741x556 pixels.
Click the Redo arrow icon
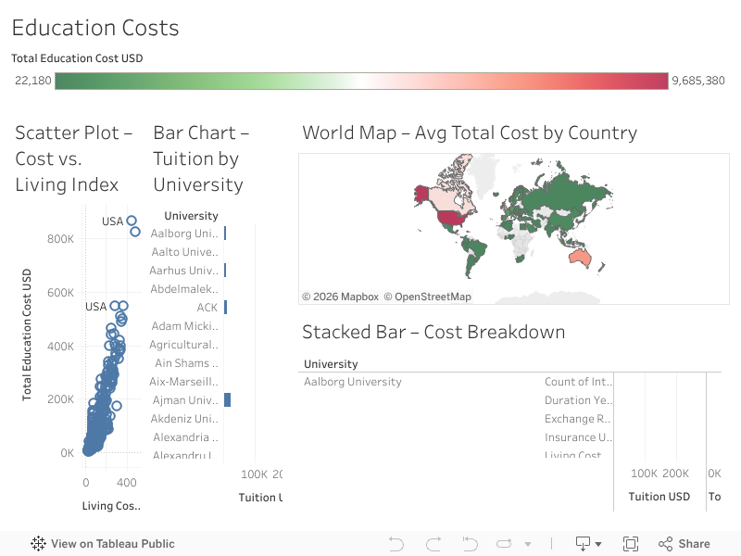click(433, 544)
